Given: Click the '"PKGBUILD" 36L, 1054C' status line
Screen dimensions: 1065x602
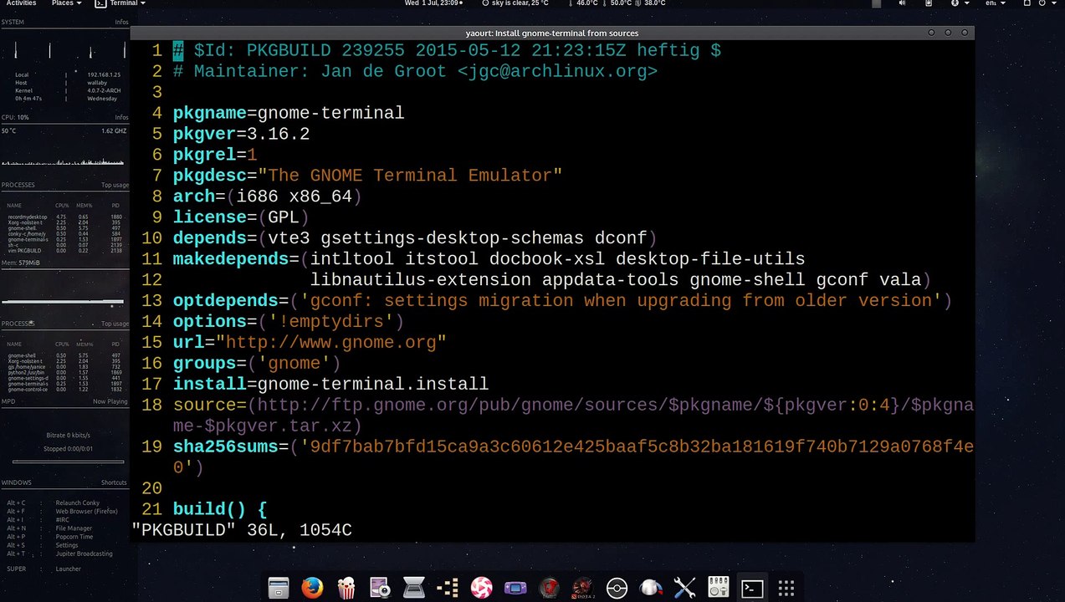Looking at the screenshot, I should point(242,530).
